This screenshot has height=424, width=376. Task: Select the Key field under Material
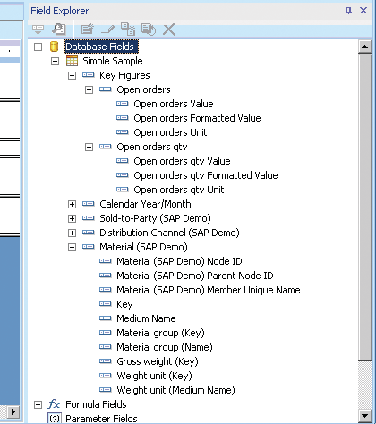(x=124, y=304)
